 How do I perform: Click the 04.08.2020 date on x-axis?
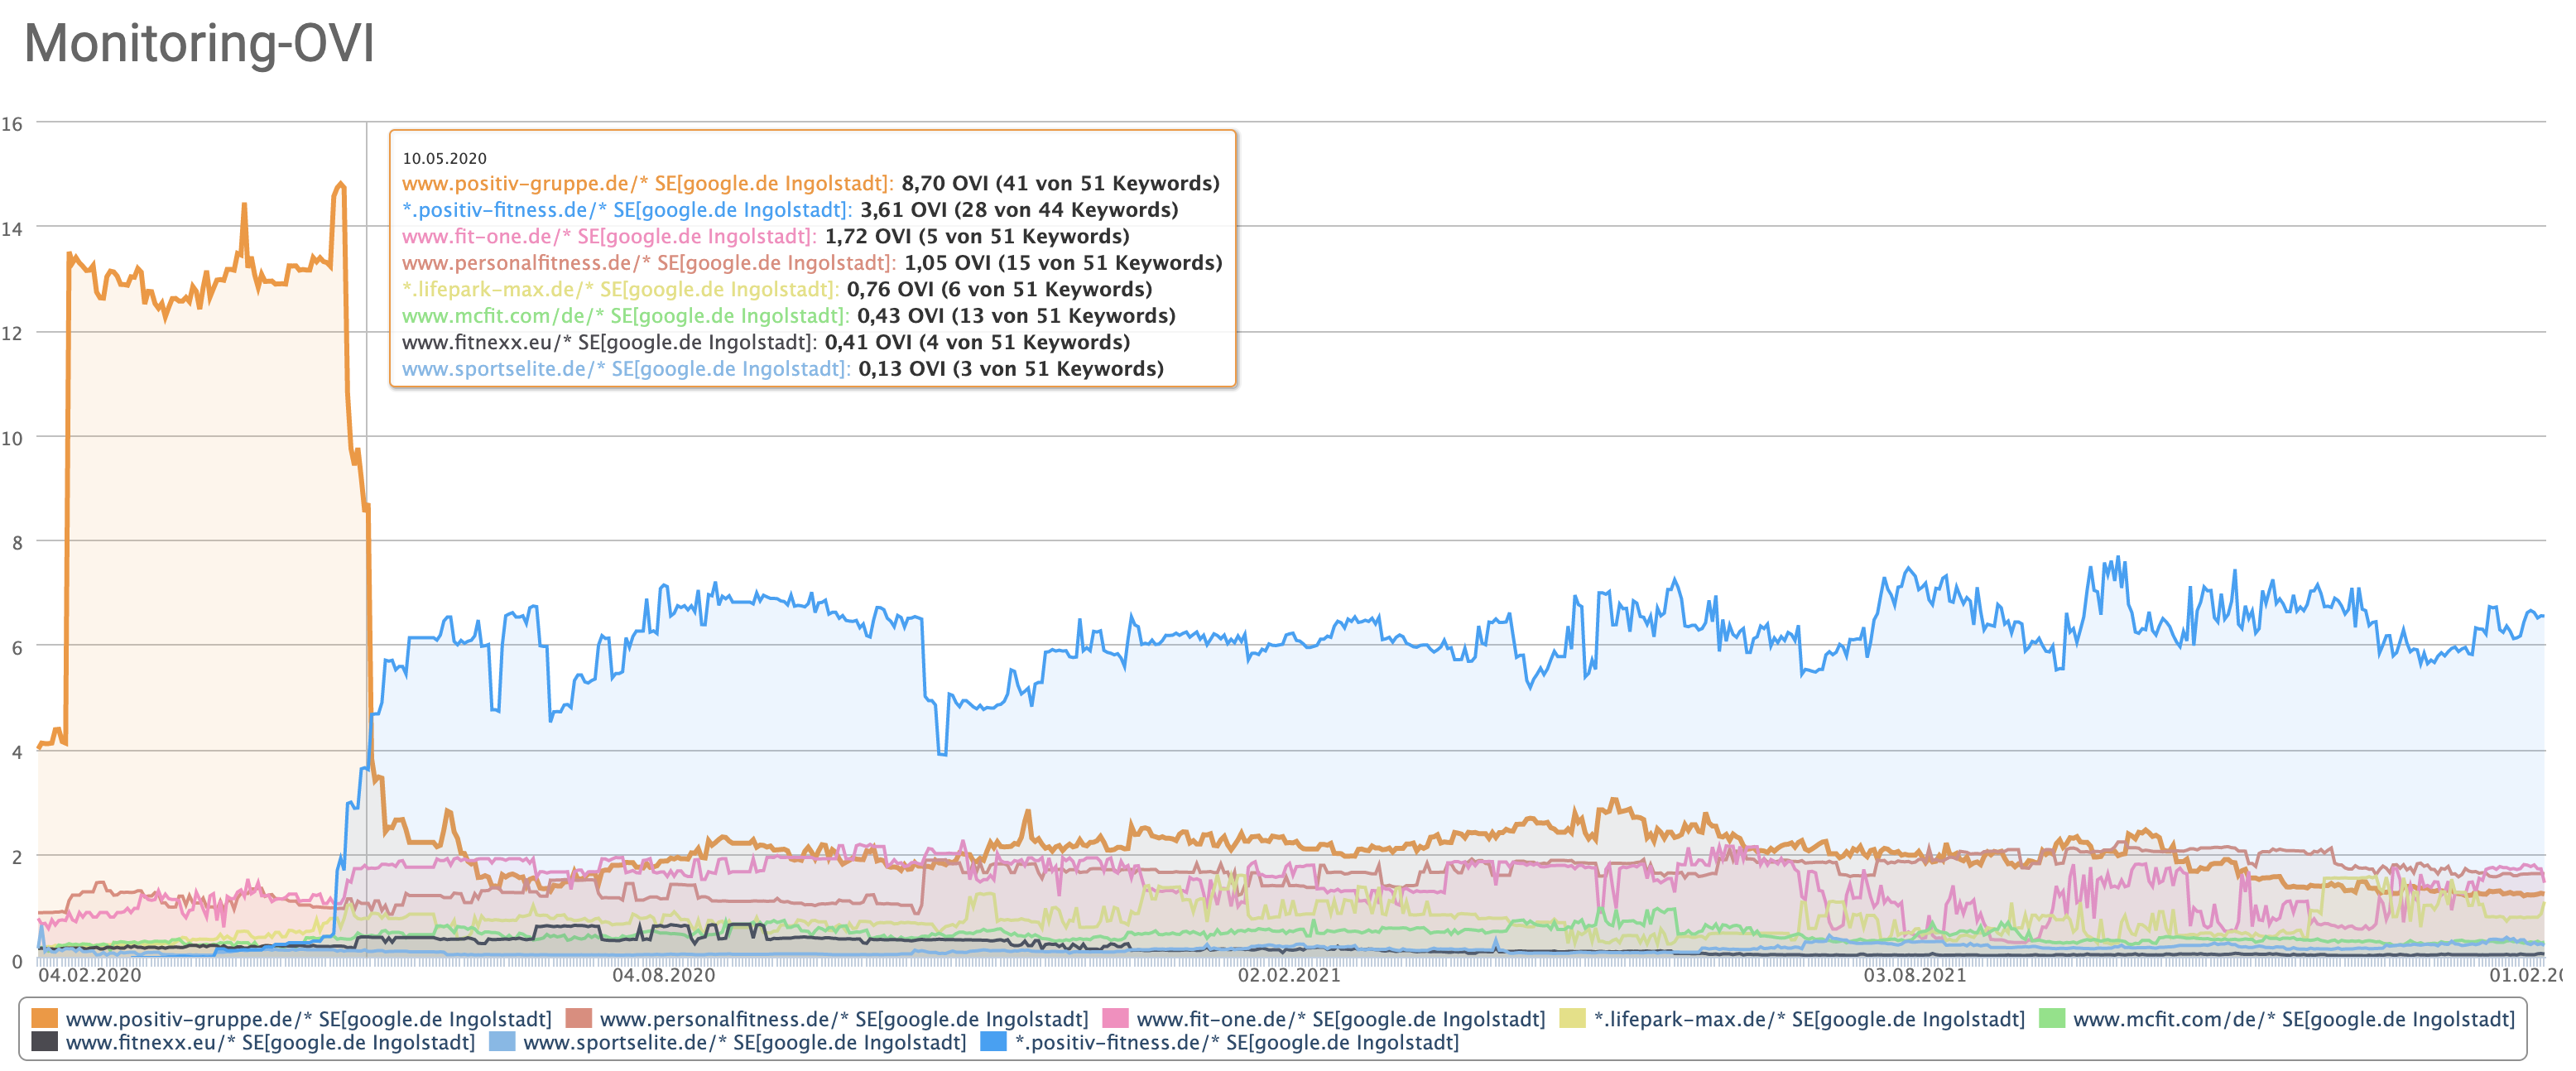pyautogui.click(x=664, y=975)
